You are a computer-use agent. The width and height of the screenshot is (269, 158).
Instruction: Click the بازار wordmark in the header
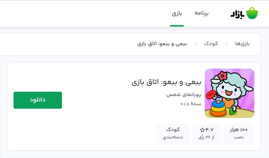click(x=237, y=14)
